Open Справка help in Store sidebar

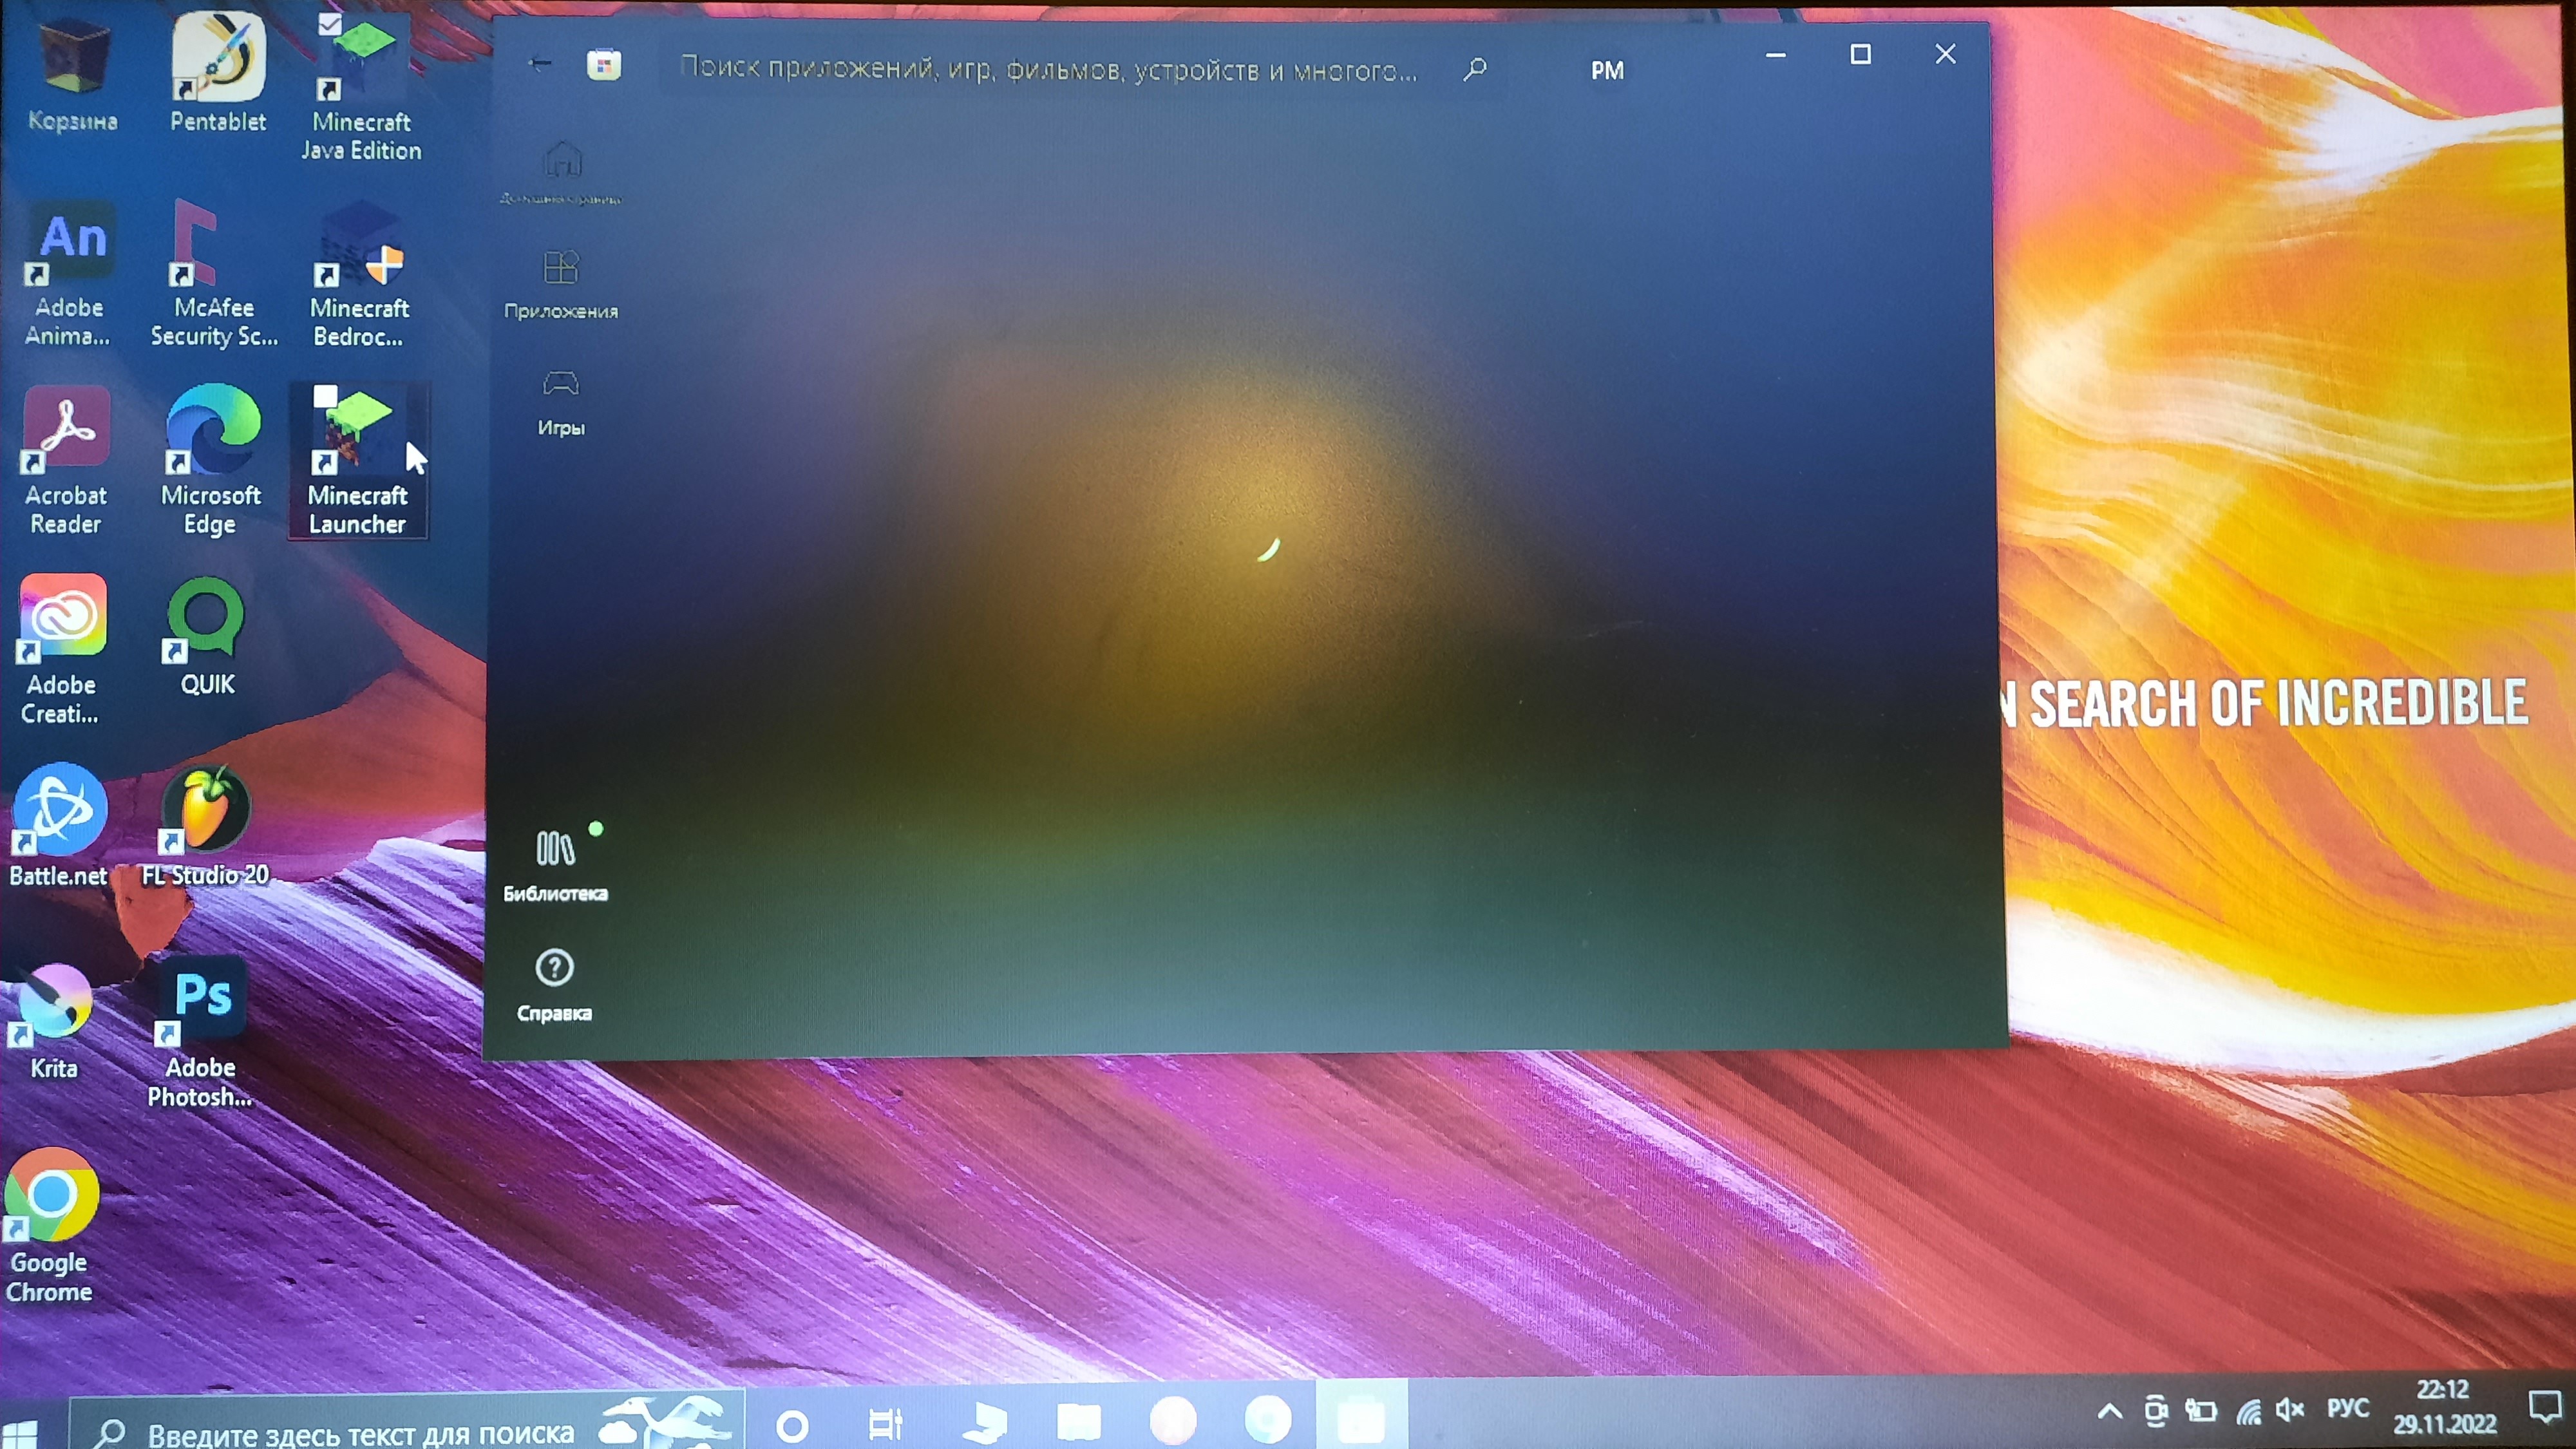click(x=554, y=986)
